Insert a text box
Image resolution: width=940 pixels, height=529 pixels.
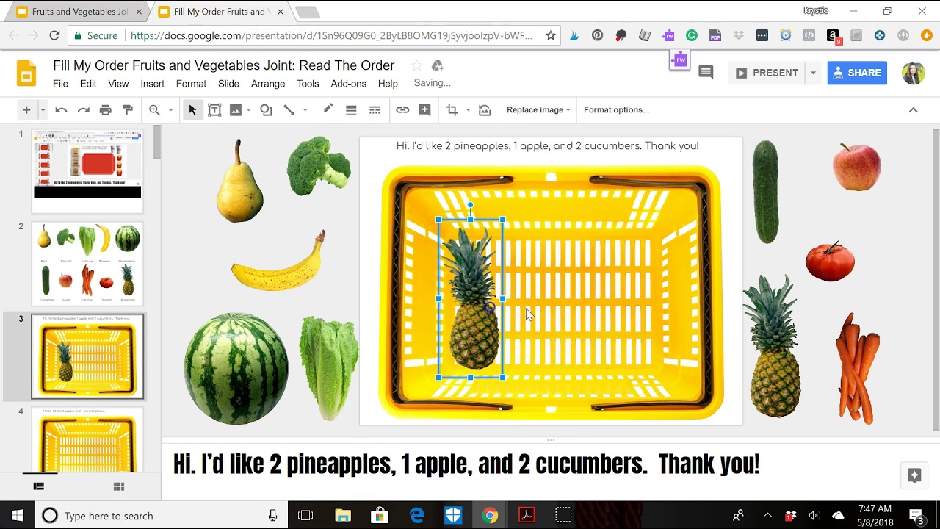tap(214, 110)
